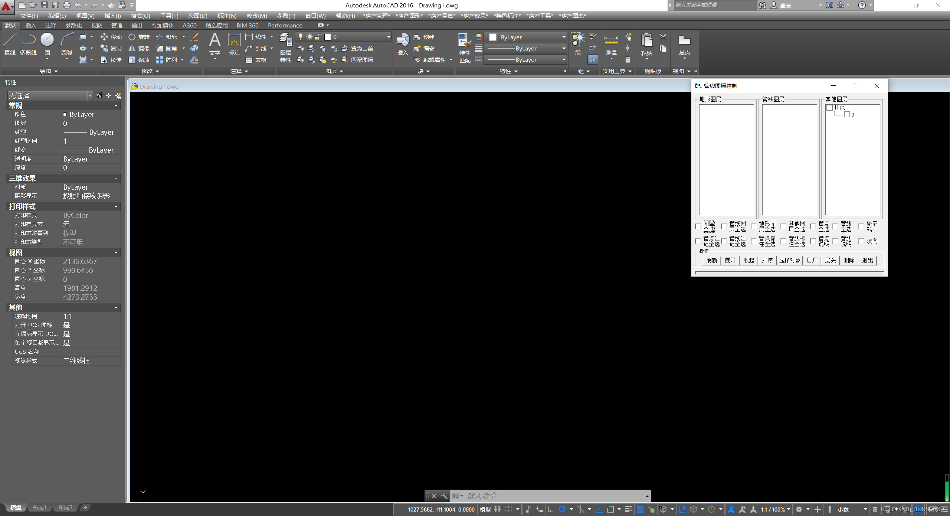The image size is (950, 516).
Task: Check the 图层全选 checkbox
Action: [x=698, y=226]
